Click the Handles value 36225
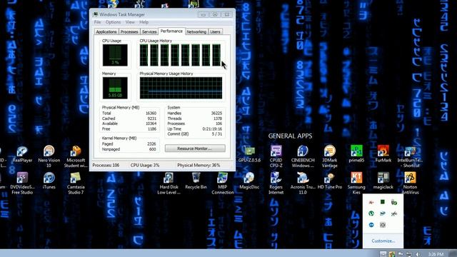 [216, 113]
